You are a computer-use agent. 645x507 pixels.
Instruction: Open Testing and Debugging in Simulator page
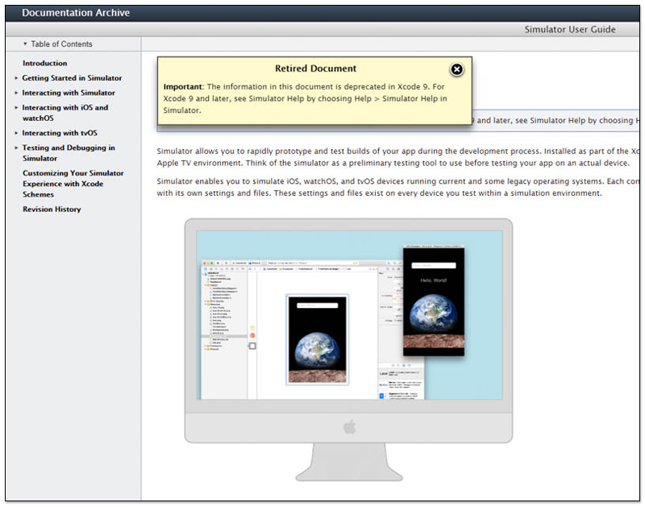click(69, 153)
